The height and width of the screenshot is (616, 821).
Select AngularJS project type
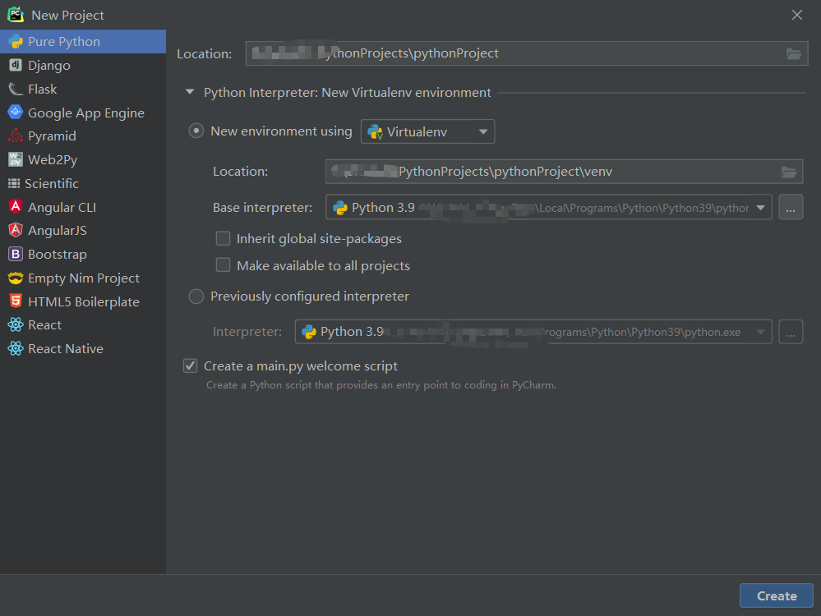point(83,230)
